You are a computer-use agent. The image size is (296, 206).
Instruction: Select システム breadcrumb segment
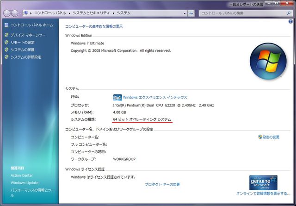tap(123, 13)
